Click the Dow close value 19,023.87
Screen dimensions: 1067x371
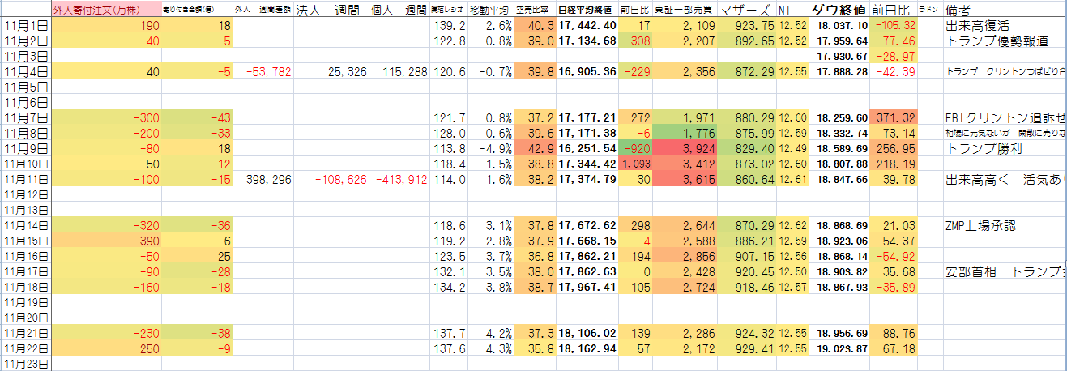click(839, 350)
